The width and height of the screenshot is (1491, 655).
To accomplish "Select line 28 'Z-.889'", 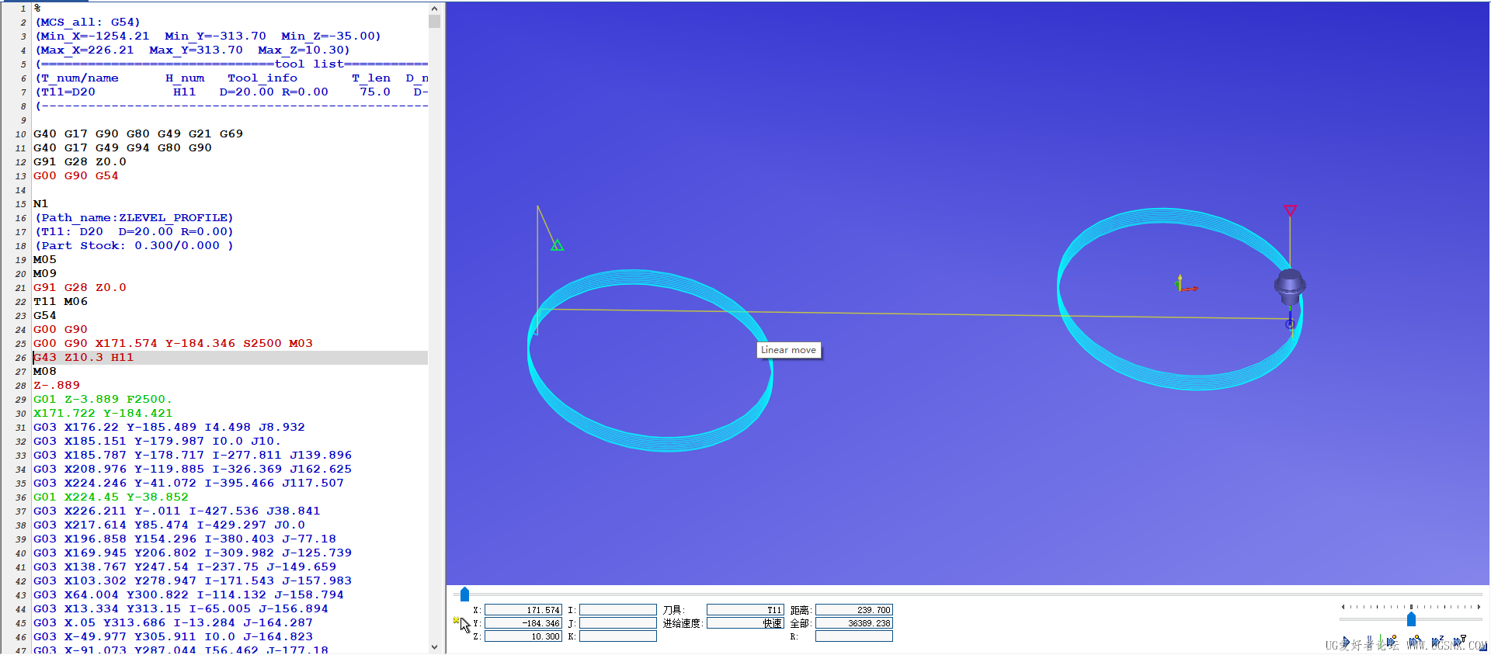I will 56,386.
